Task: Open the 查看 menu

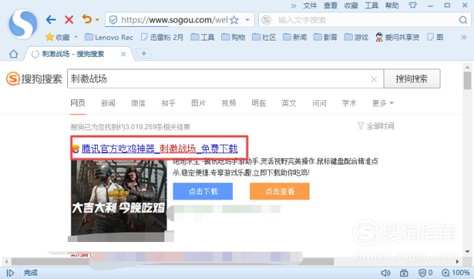Action: [x=330, y=5]
